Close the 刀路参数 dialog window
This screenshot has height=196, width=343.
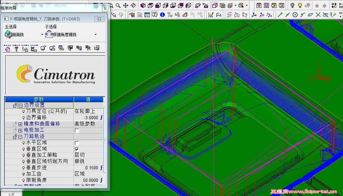(99, 19)
